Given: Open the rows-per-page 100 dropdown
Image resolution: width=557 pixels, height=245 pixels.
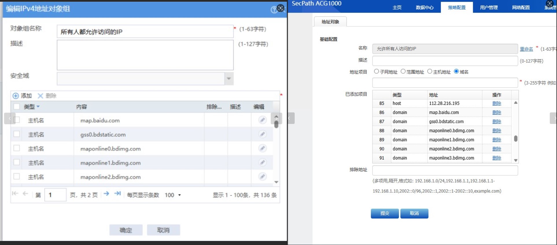Looking at the screenshot, I should click(179, 195).
